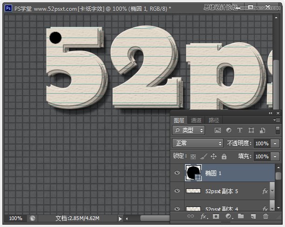Image resolution: width=285 pixels, height=227 pixels.
Task: Click the smart object filter icon
Action: click(262, 130)
